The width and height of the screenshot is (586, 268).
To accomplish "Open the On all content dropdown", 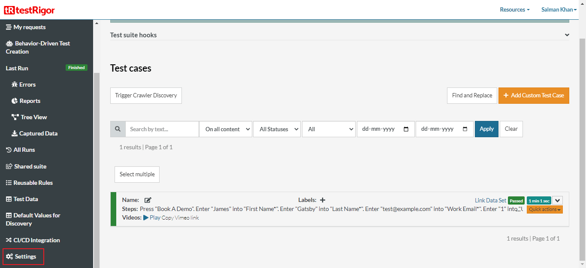I will click(x=225, y=129).
